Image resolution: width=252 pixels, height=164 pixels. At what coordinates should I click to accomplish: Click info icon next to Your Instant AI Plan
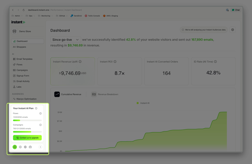coord(36,108)
